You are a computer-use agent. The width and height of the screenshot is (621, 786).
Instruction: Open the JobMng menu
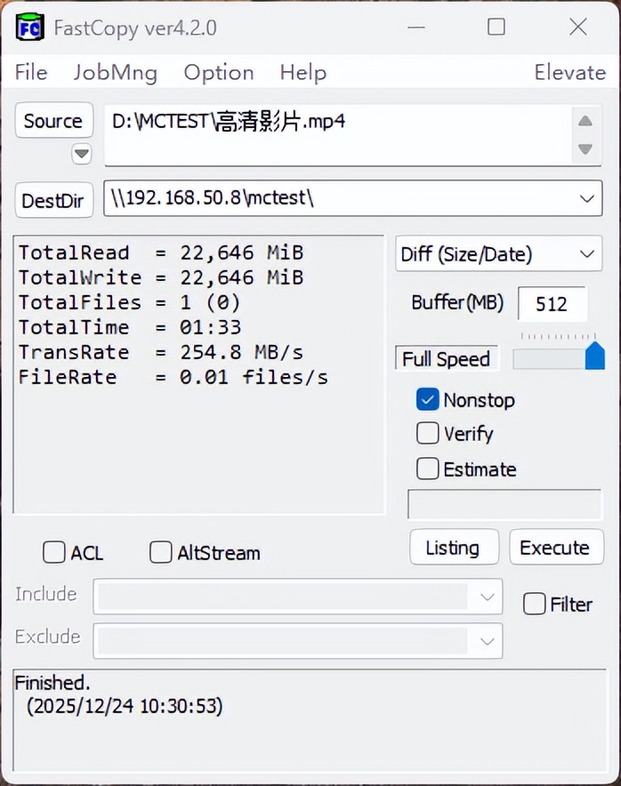coord(116,73)
